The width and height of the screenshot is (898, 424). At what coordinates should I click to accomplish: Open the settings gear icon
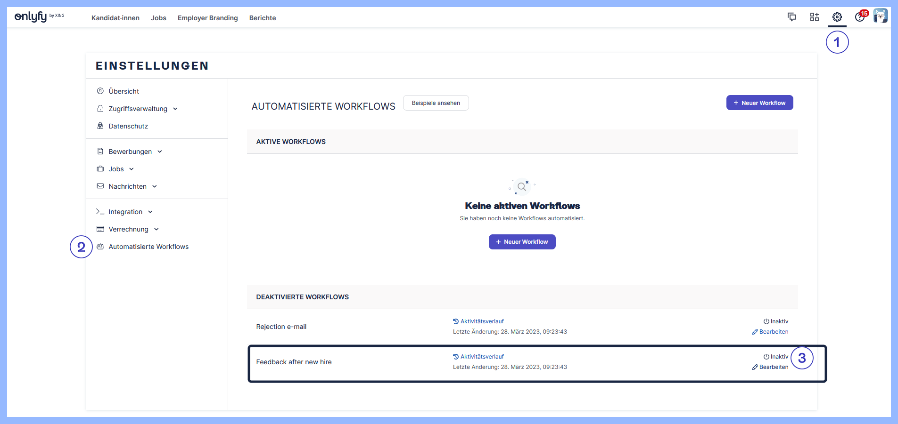(x=837, y=17)
